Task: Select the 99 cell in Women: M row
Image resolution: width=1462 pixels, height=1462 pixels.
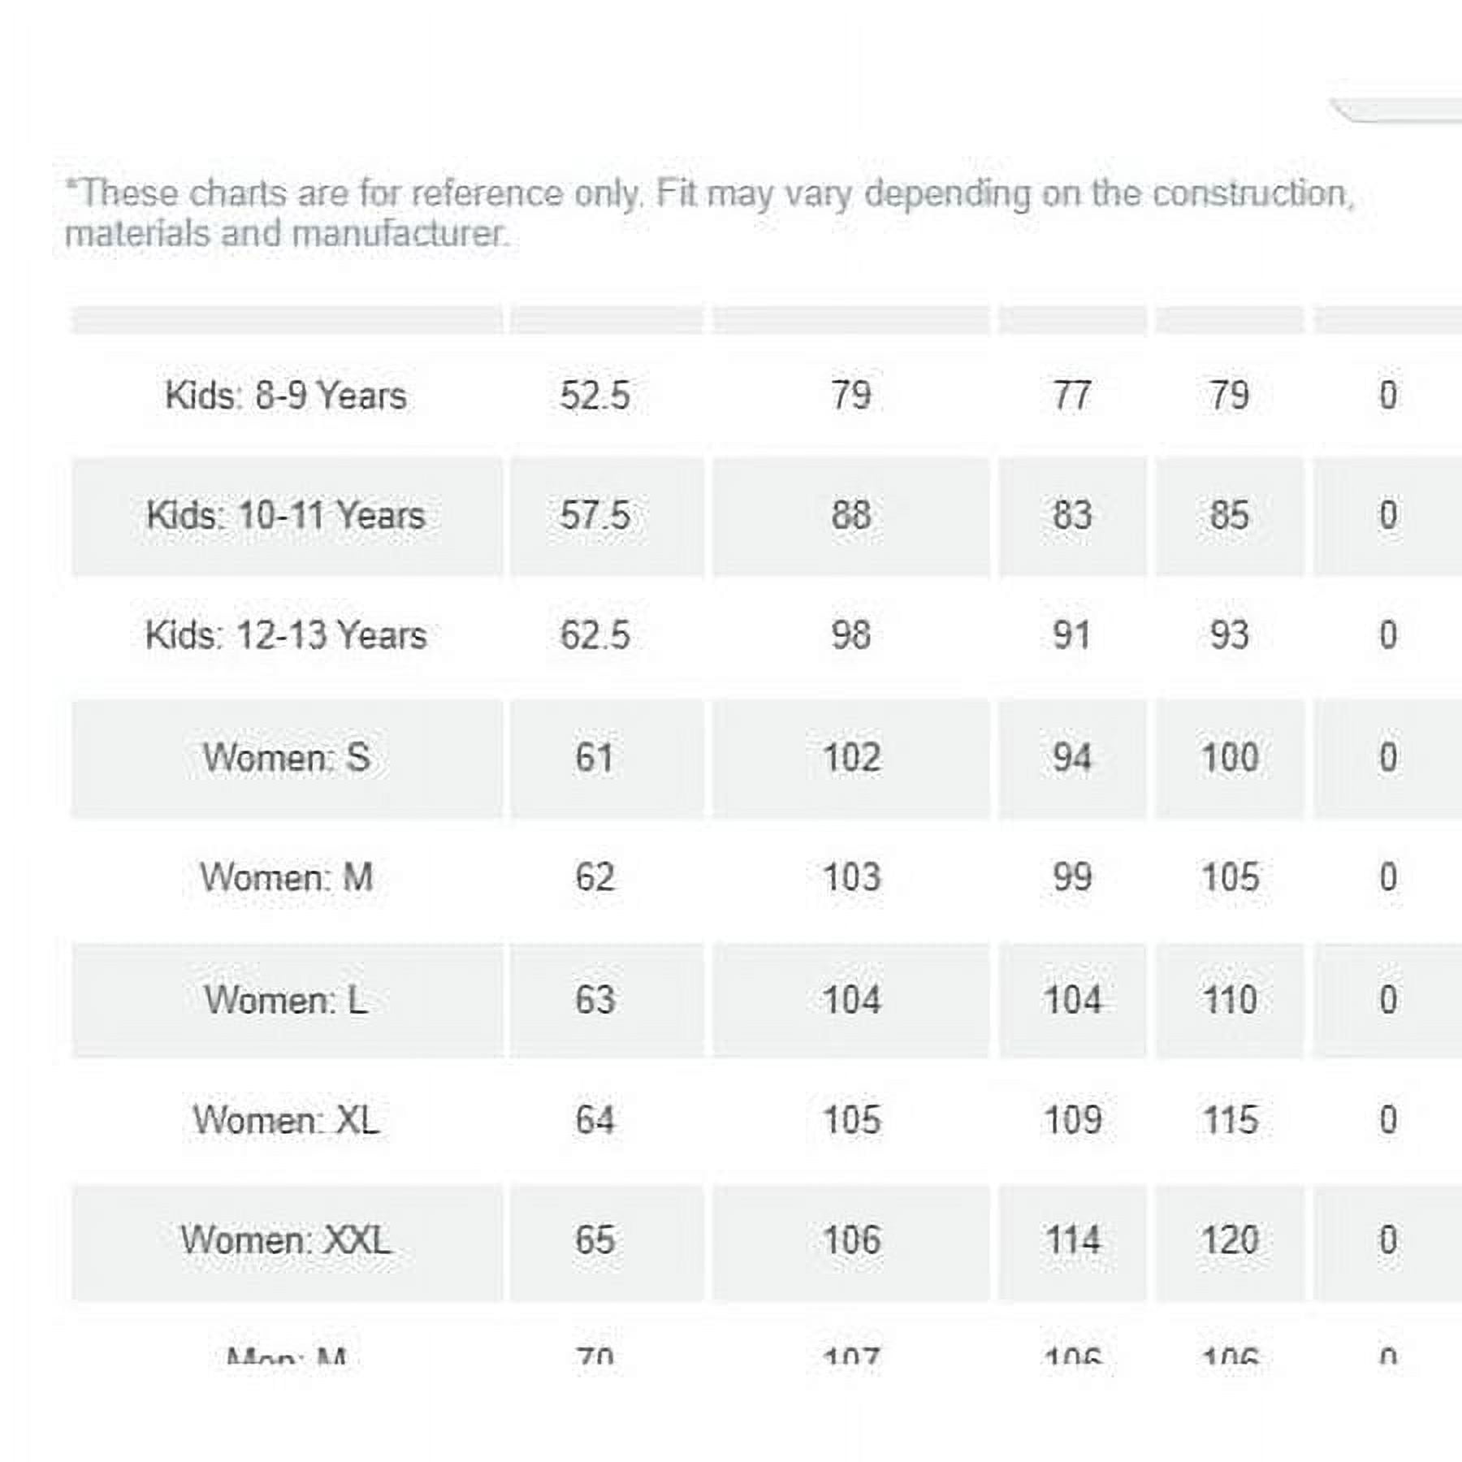Action: 1072,877
